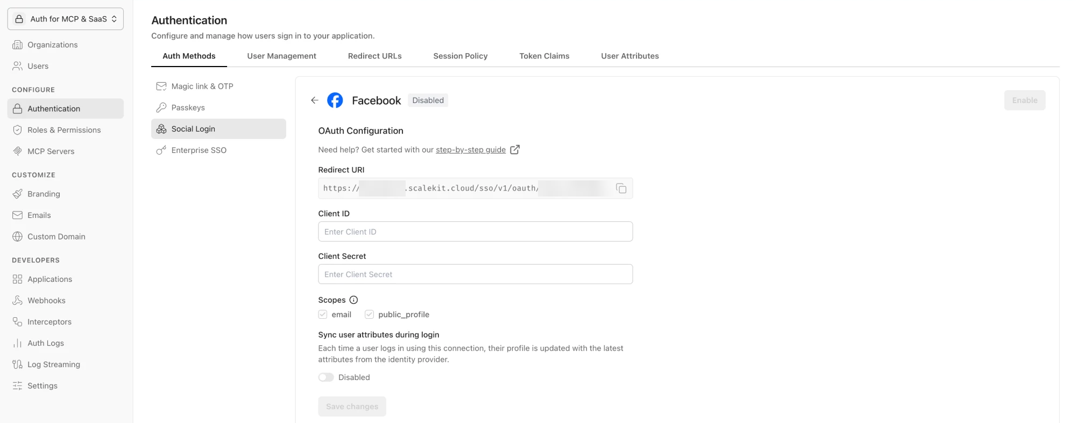Select Enterprise SSO auth method
Screen dimensions: 1076x423
click(x=218, y=150)
